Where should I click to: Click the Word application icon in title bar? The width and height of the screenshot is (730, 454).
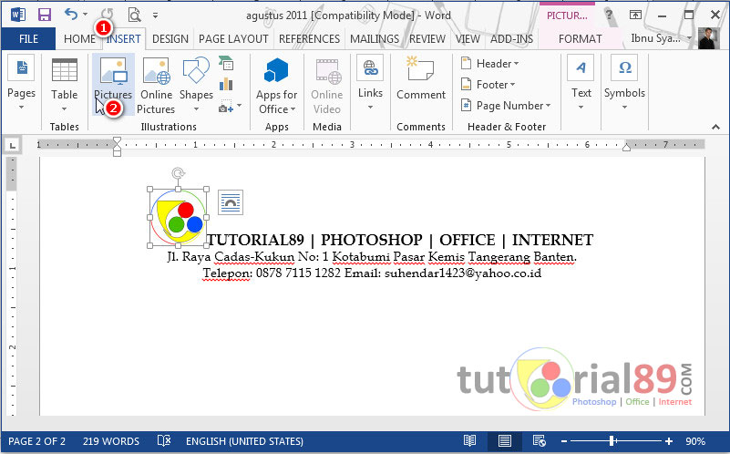coord(17,15)
